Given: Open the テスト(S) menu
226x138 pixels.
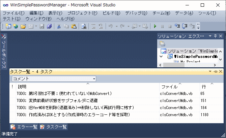Looking at the screenshot, I should click(x=12, y=19).
